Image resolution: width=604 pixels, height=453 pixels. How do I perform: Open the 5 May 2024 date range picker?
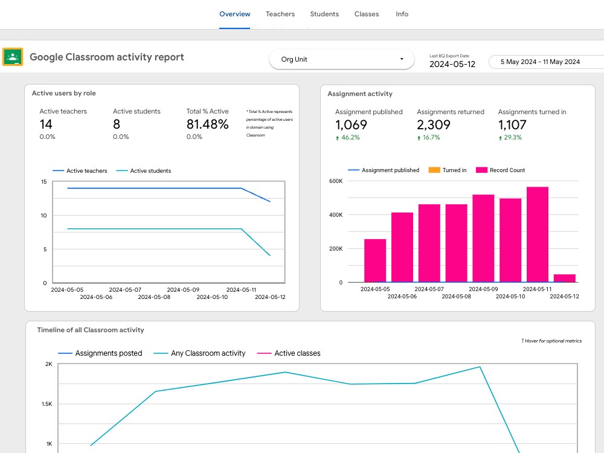point(546,62)
